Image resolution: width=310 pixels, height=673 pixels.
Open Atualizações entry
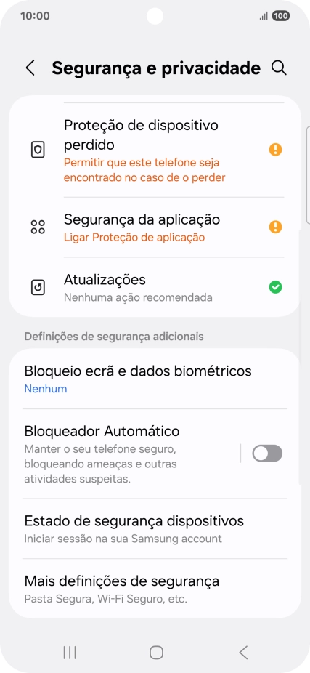155,288
